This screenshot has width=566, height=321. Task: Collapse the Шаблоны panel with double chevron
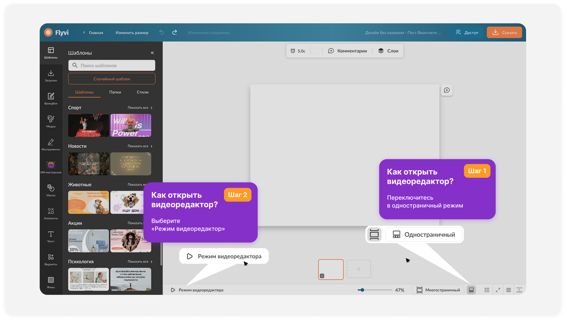point(152,53)
